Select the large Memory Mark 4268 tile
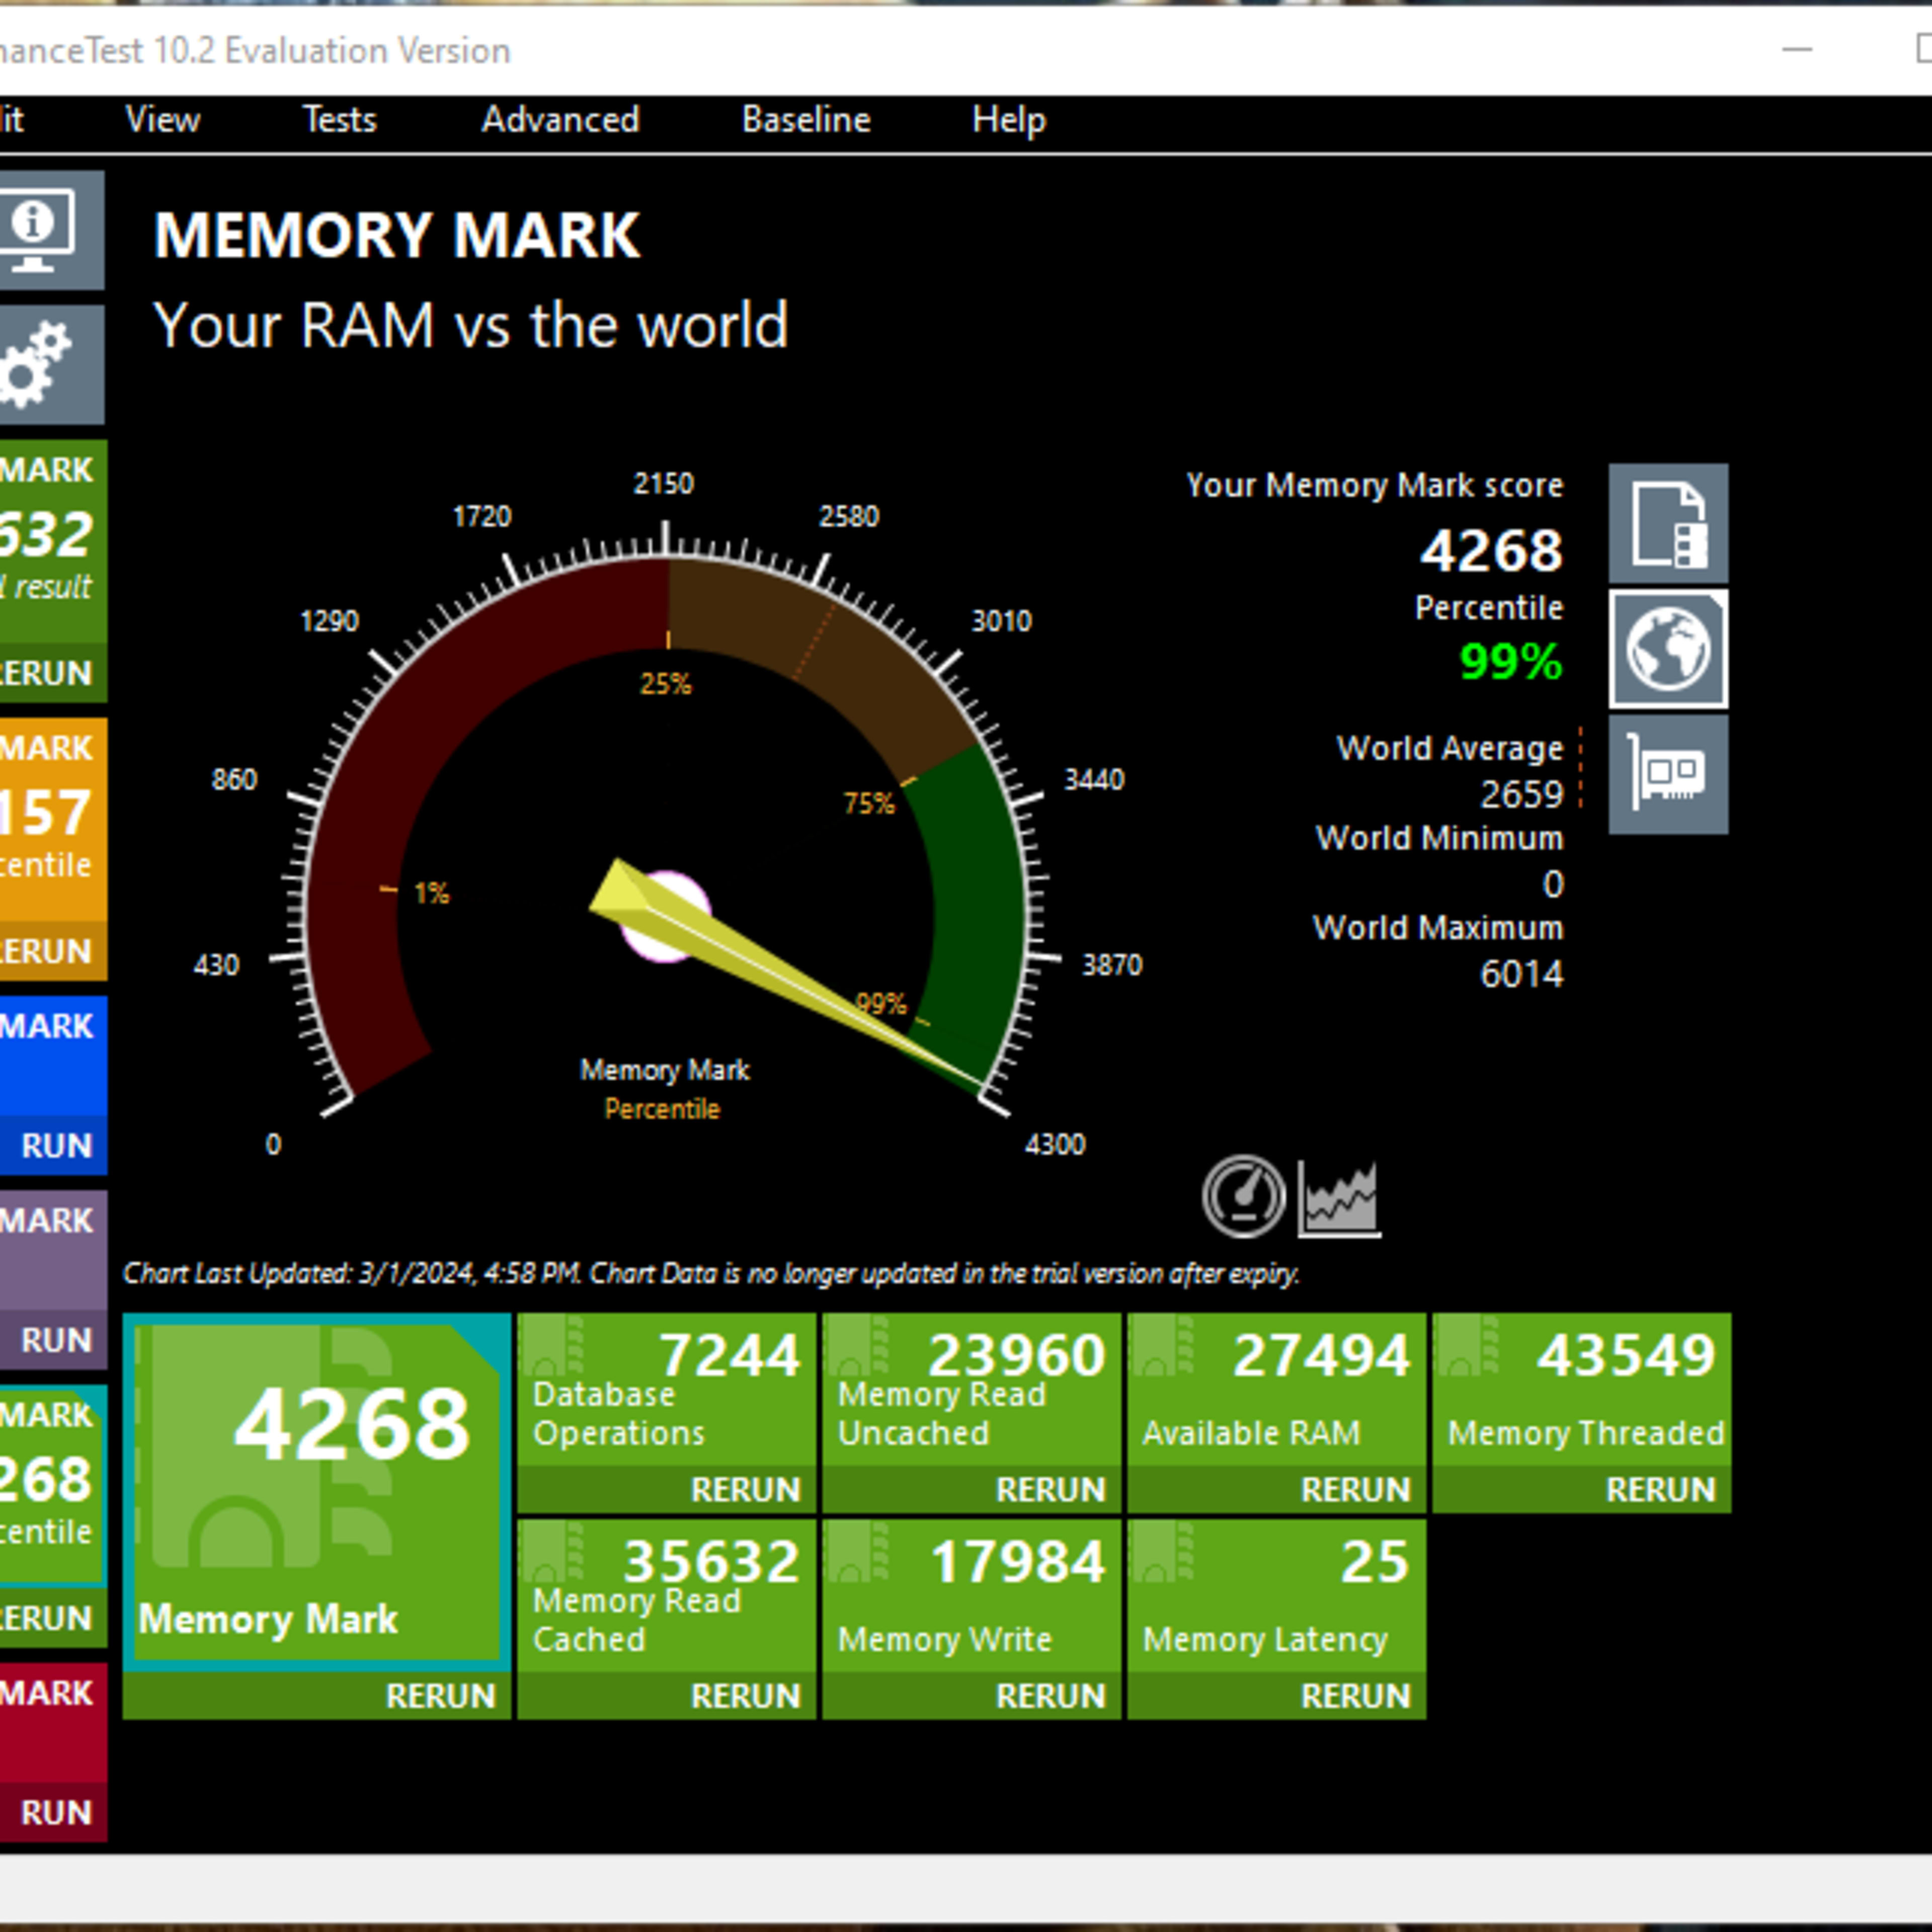1932x1932 pixels. point(316,1493)
